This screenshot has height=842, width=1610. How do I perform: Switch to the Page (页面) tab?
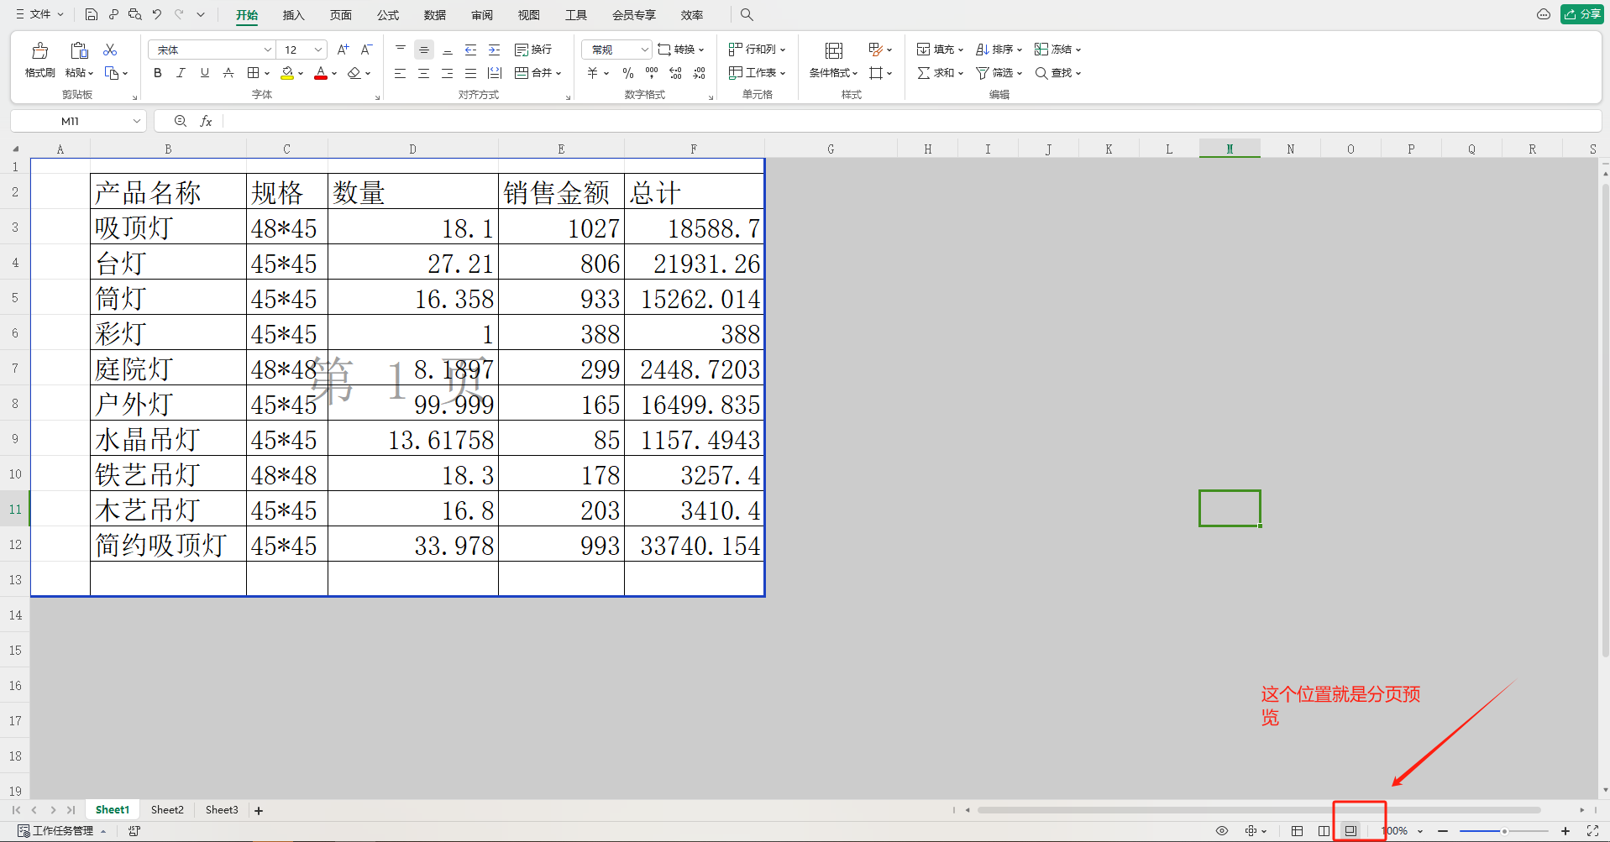coord(340,15)
